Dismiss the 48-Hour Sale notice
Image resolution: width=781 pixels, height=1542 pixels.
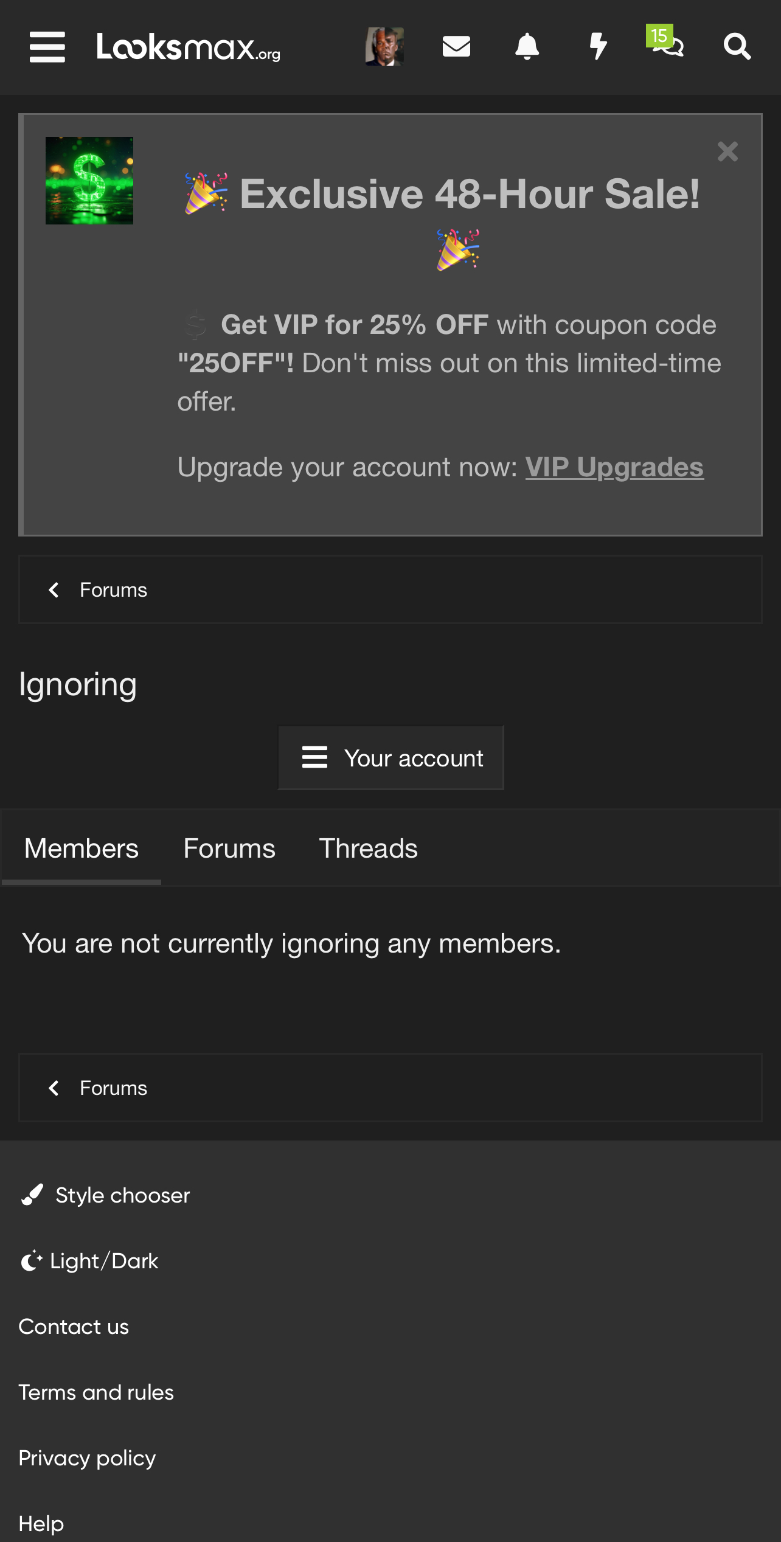click(727, 151)
